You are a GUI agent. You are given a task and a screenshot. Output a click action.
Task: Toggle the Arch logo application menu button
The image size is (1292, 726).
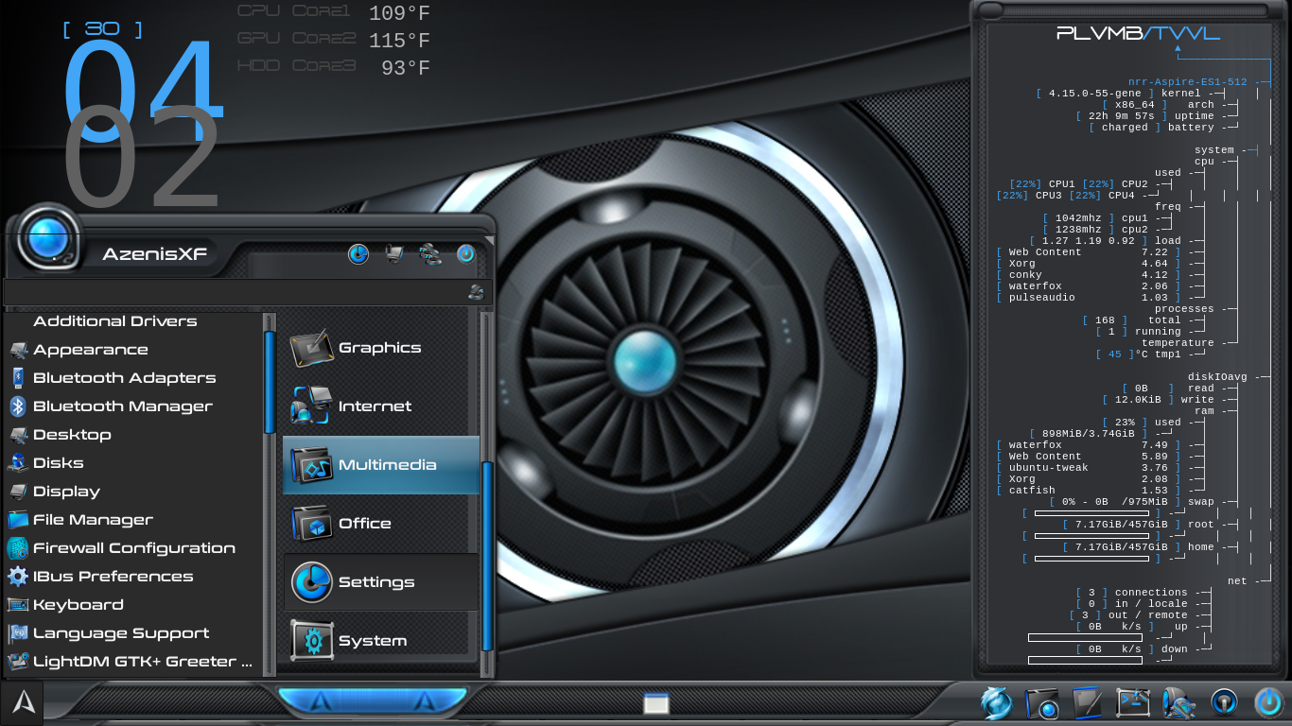pos(23,703)
